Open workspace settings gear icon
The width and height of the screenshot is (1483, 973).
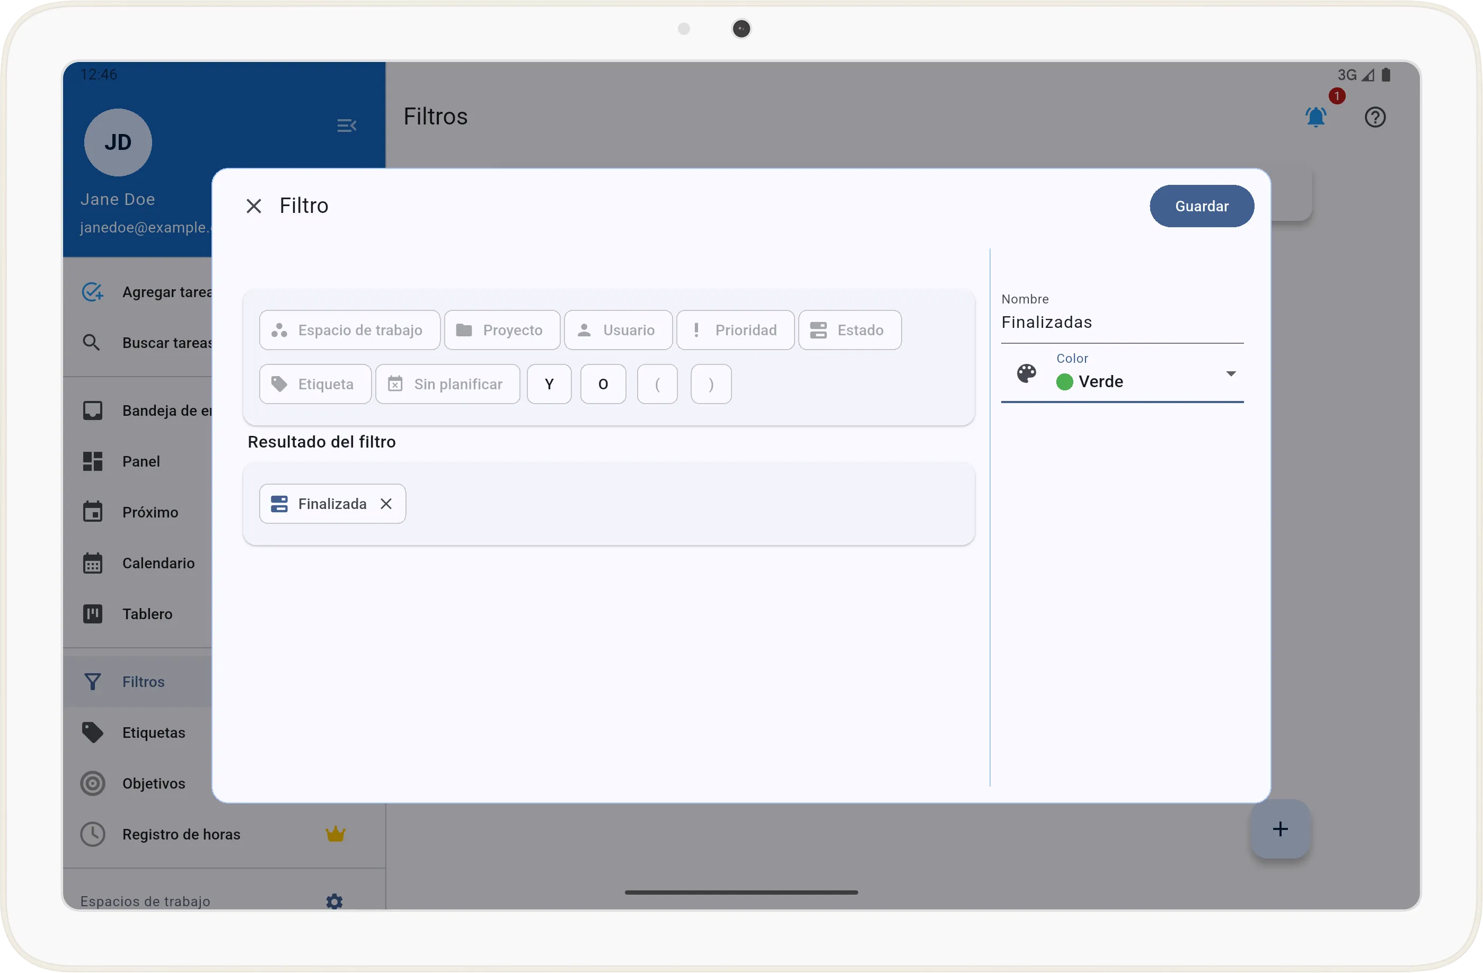[334, 901]
